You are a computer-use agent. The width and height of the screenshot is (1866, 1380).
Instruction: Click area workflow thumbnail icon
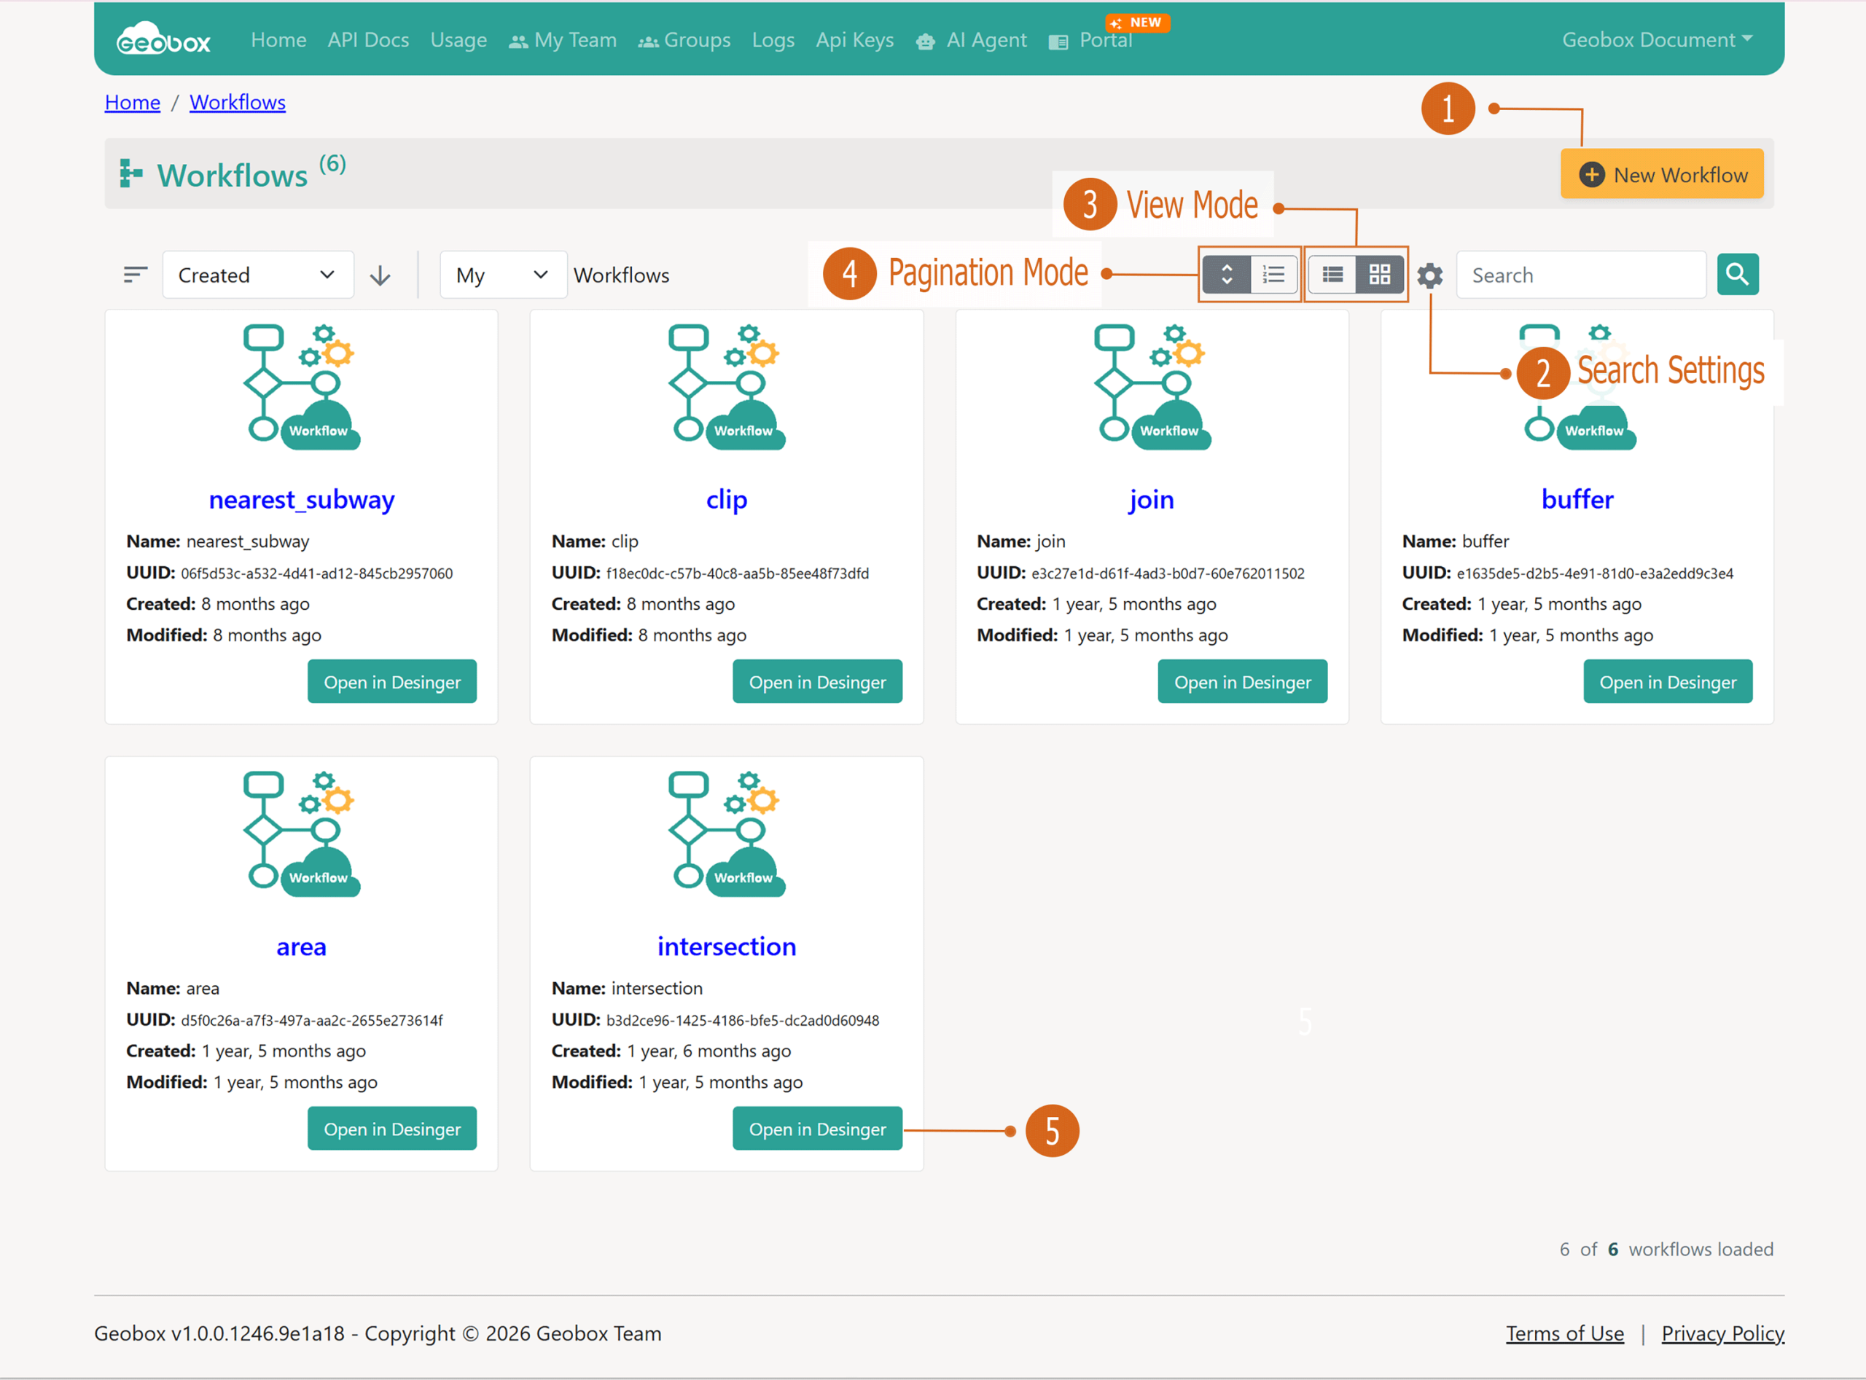(301, 833)
